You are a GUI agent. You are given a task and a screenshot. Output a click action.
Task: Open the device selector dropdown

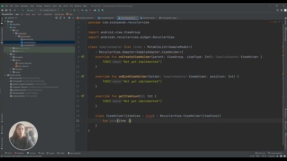49,10
